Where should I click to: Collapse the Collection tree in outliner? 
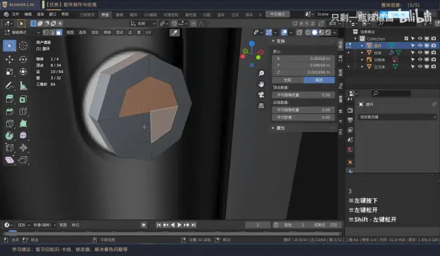click(355, 39)
